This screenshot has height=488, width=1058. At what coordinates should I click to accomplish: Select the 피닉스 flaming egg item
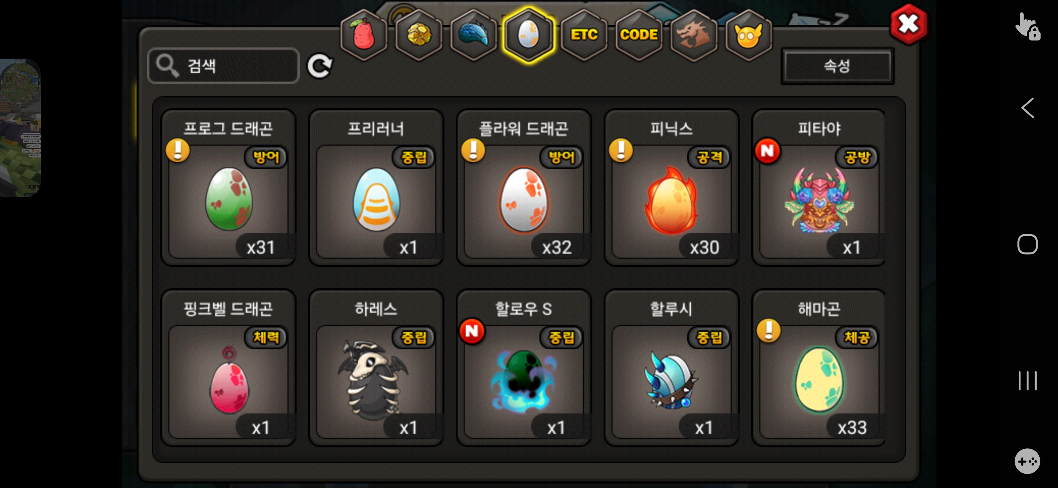coord(671,187)
